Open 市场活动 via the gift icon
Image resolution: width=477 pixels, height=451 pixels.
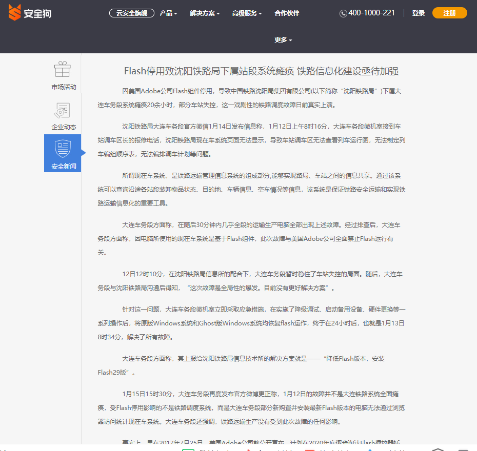click(x=63, y=69)
